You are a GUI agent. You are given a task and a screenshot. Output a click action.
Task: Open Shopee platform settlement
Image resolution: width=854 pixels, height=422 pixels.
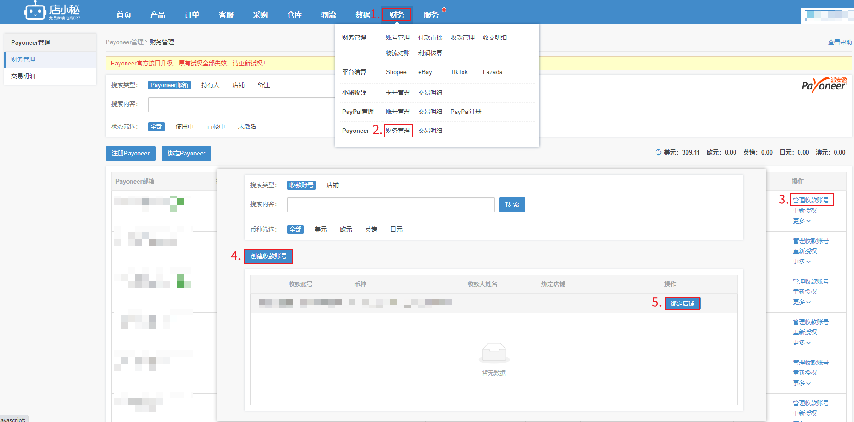396,72
